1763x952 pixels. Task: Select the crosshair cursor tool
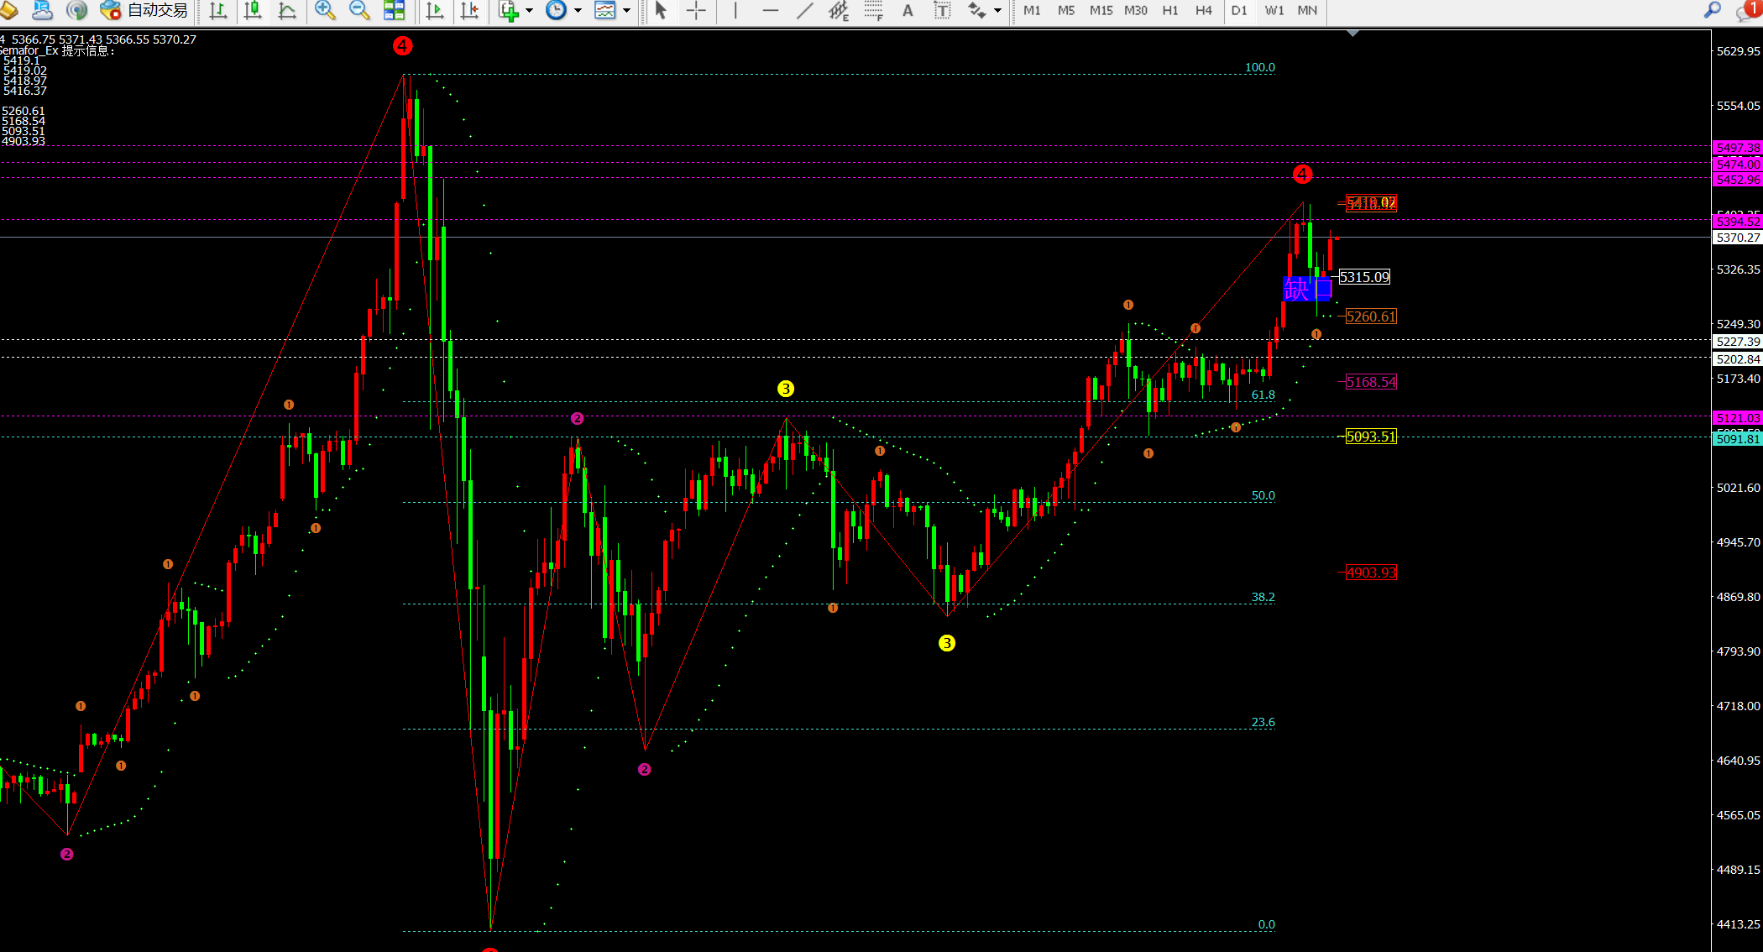(696, 10)
